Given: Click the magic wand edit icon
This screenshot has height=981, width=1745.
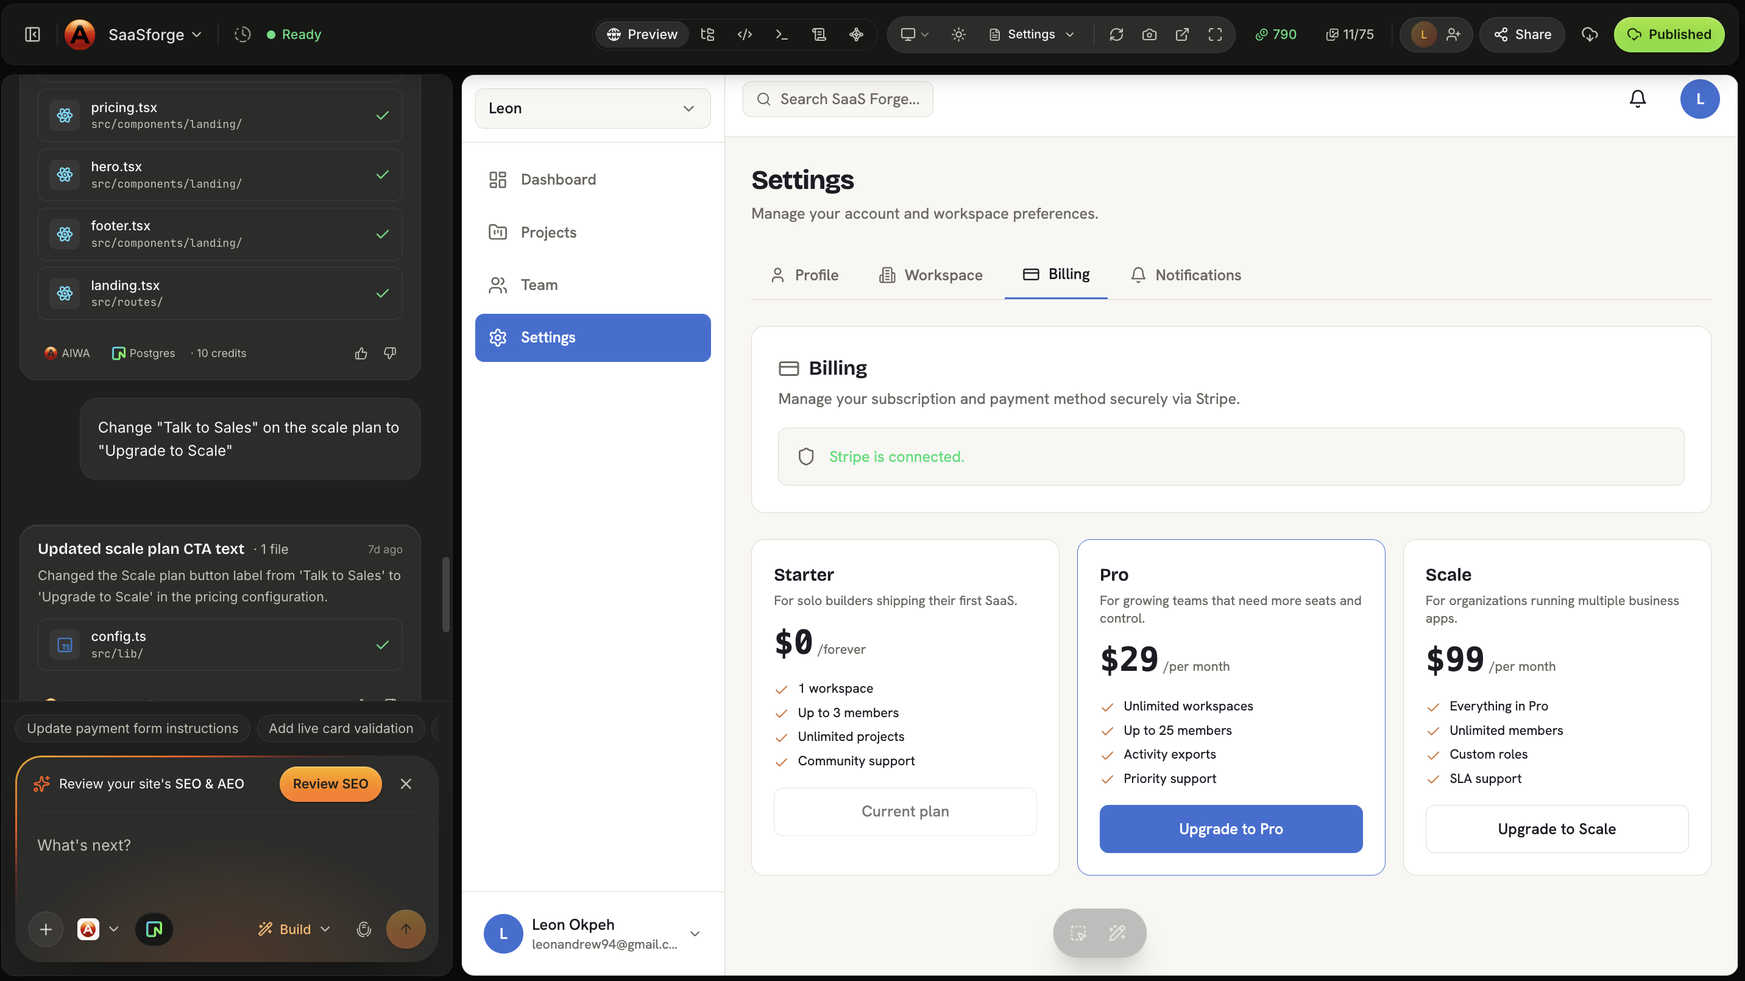Looking at the screenshot, I should 1117,933.
